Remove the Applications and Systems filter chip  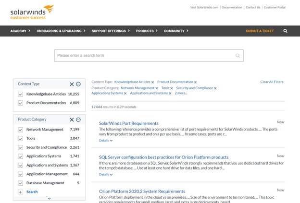170,94
